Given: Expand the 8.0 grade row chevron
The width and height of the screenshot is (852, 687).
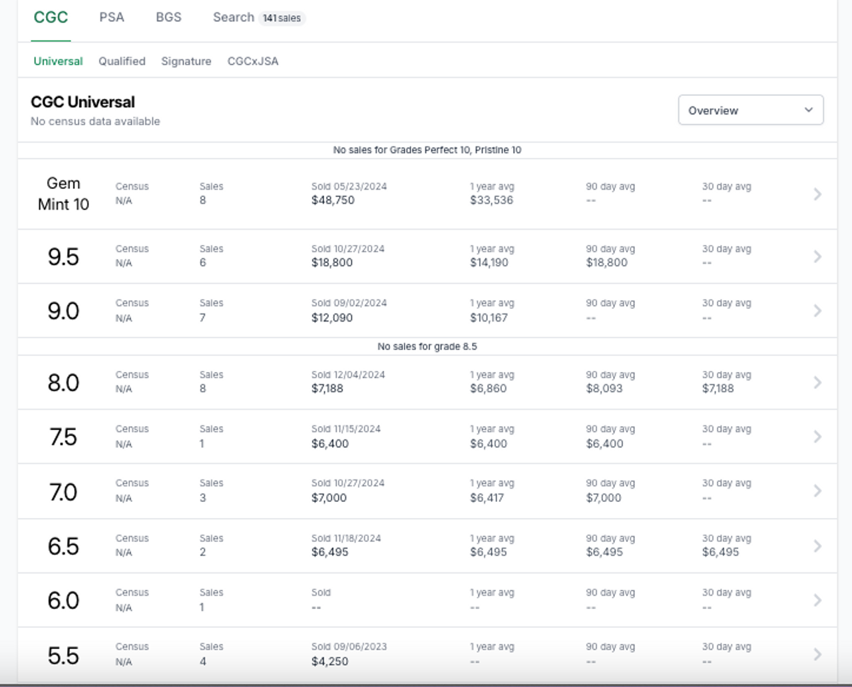Looking at the screenshot, I should point(817,382).
